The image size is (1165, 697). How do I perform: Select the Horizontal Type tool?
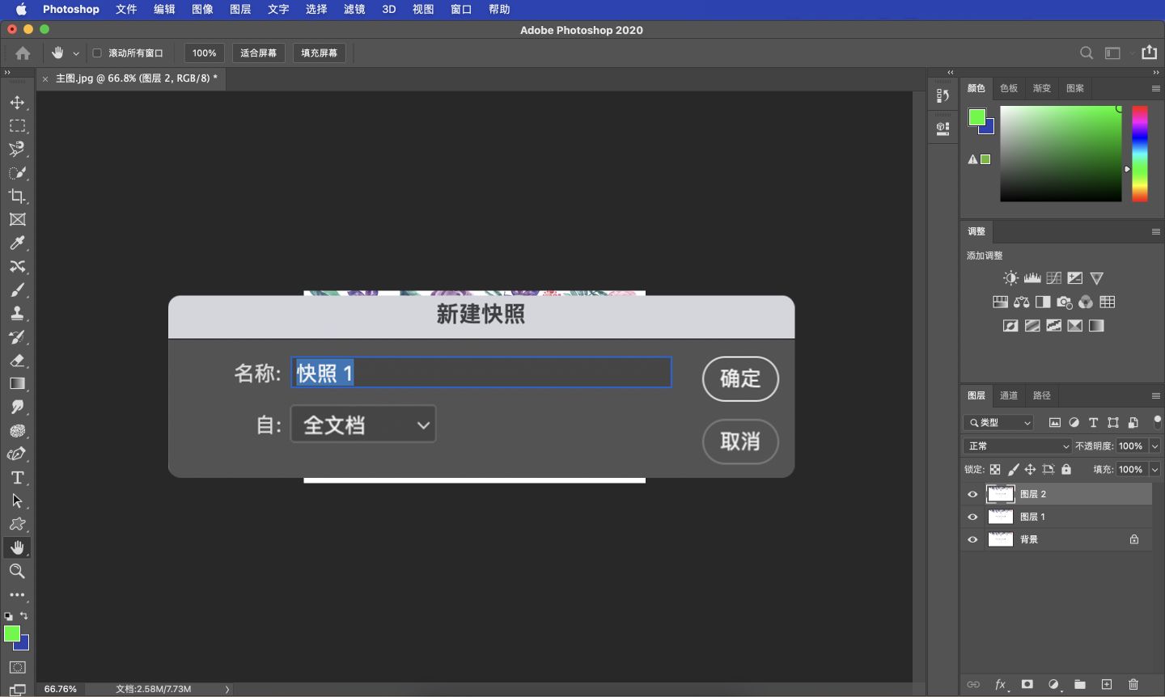[17, 478]
